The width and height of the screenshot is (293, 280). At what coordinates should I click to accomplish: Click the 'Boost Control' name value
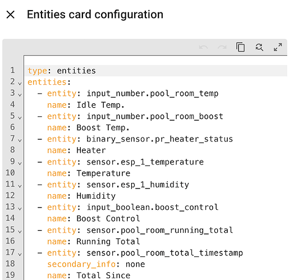pyautogui.click(x=108, y=219)
